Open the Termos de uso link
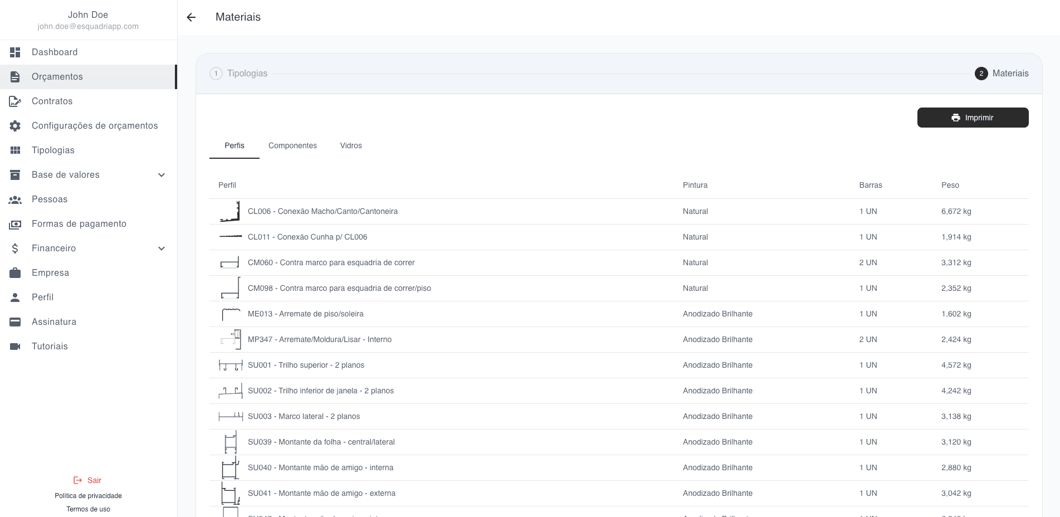Screen dimensions: 1060x517 click(88, 509)
